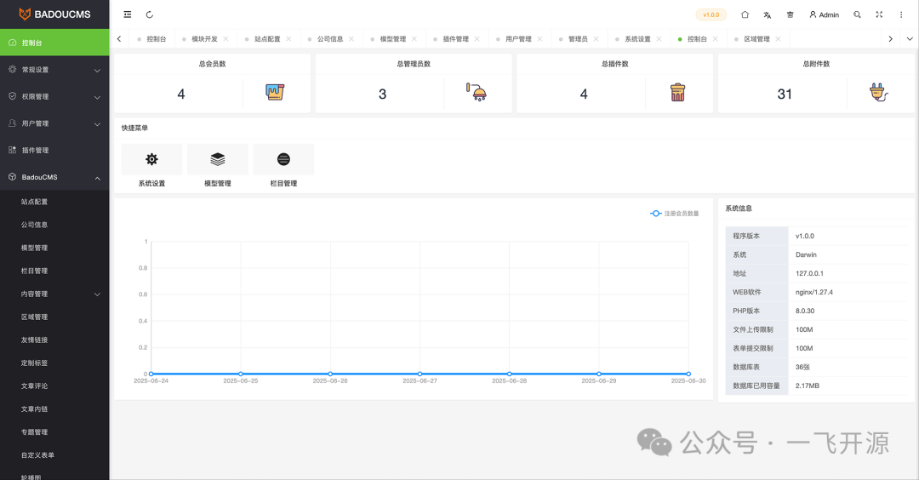Open 文章内链 sidebar item
Screen dimensions: 919x480
[54, 409]
